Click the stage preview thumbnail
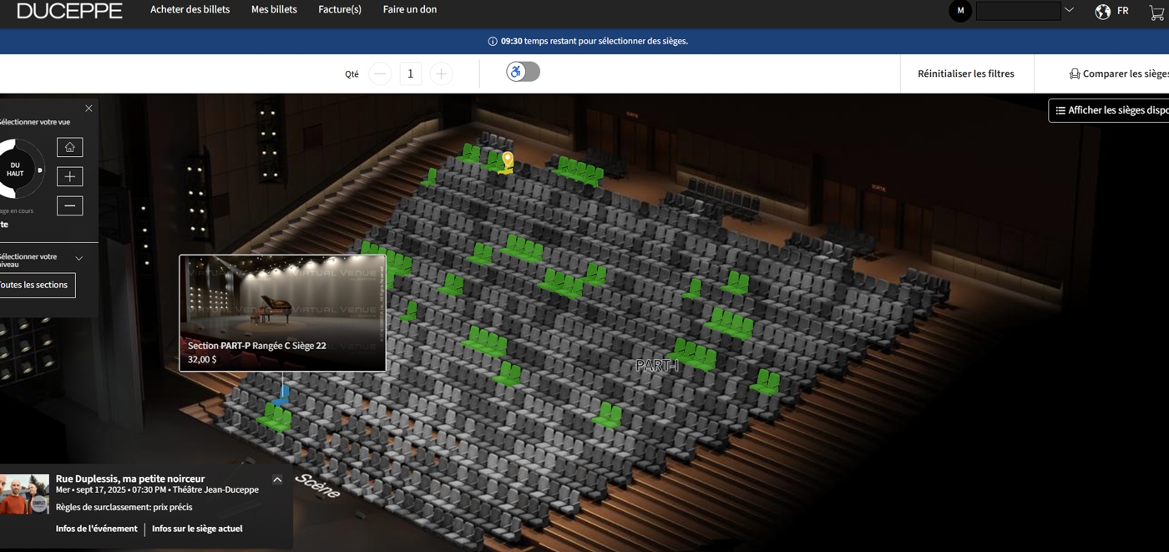The height and width of the screenshot is (552, 1169). pyautogui.click(x=282, y=296)
